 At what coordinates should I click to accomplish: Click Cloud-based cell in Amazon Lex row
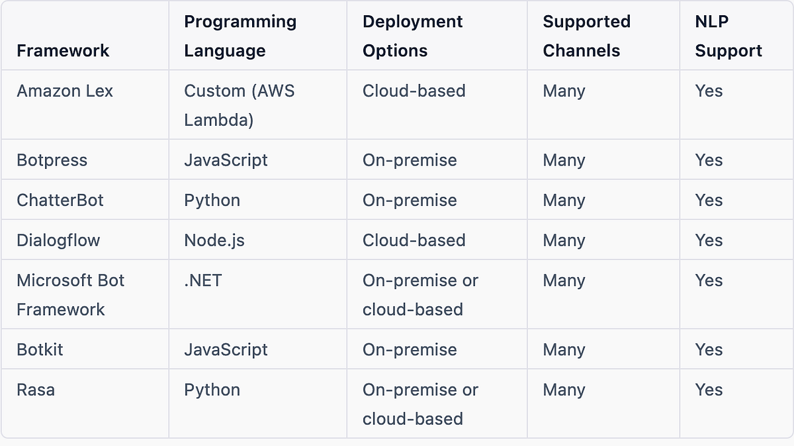click(414, 92)
